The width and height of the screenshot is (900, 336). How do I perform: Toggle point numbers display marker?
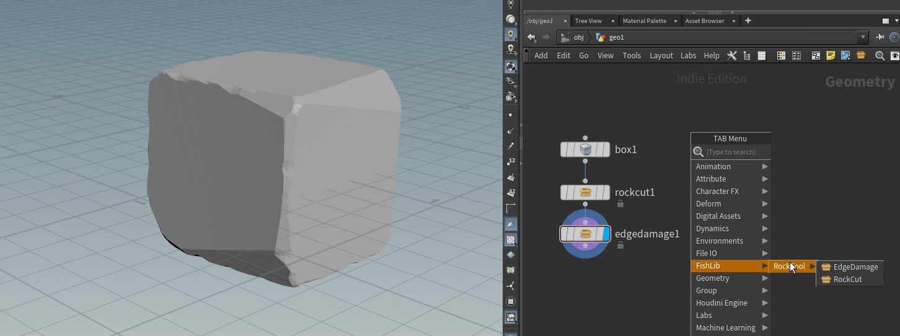[511, 162]
